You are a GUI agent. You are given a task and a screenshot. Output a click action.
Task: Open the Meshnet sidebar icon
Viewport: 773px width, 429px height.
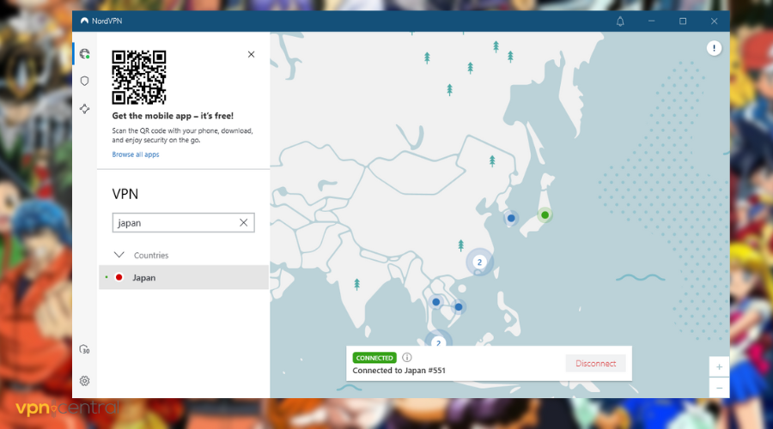tap(85, 108)
